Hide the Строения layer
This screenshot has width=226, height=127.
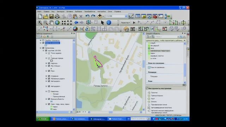(49, 76)
